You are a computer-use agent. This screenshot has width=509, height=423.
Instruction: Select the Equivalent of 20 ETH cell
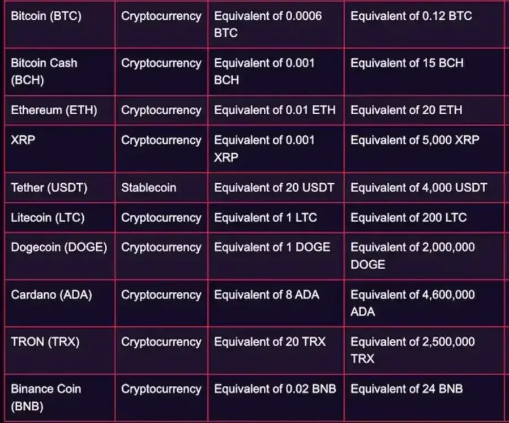tap(424, 110)
